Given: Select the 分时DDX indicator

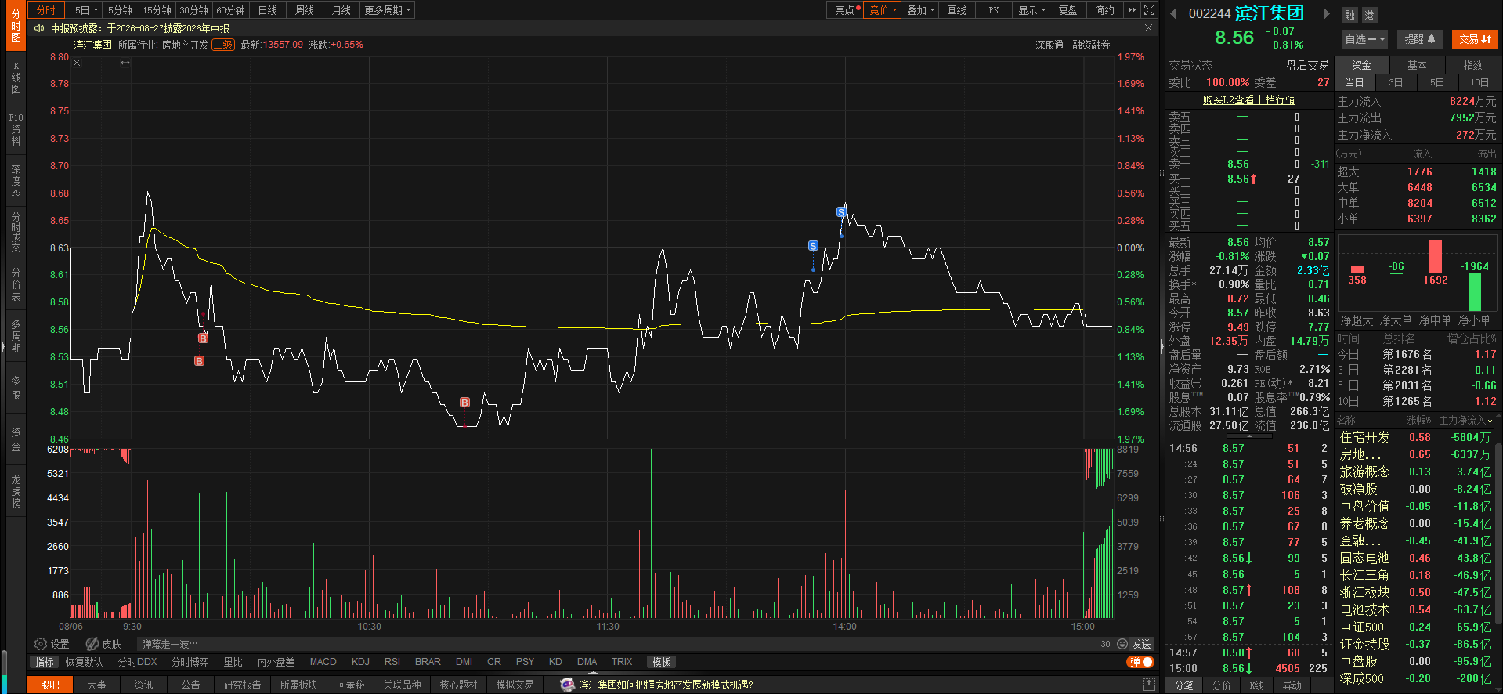Looking at the screenshot, I should pyautogui.click(x=137, y=662).
